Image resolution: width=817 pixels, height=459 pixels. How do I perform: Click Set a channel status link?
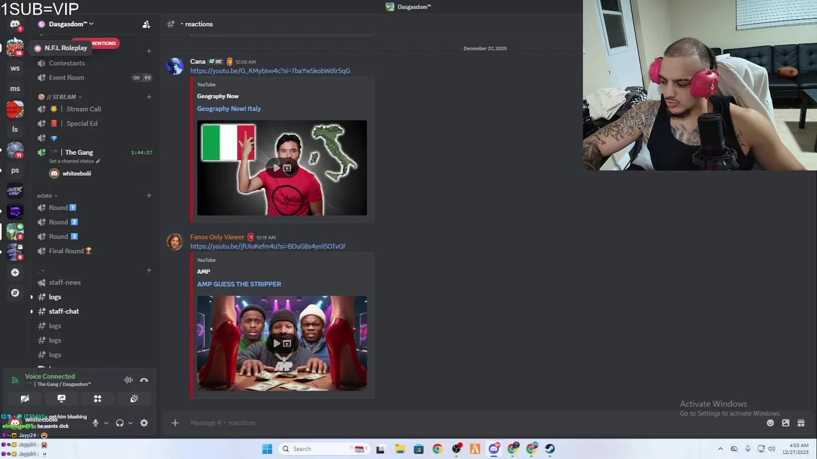[x=75, y=161]
